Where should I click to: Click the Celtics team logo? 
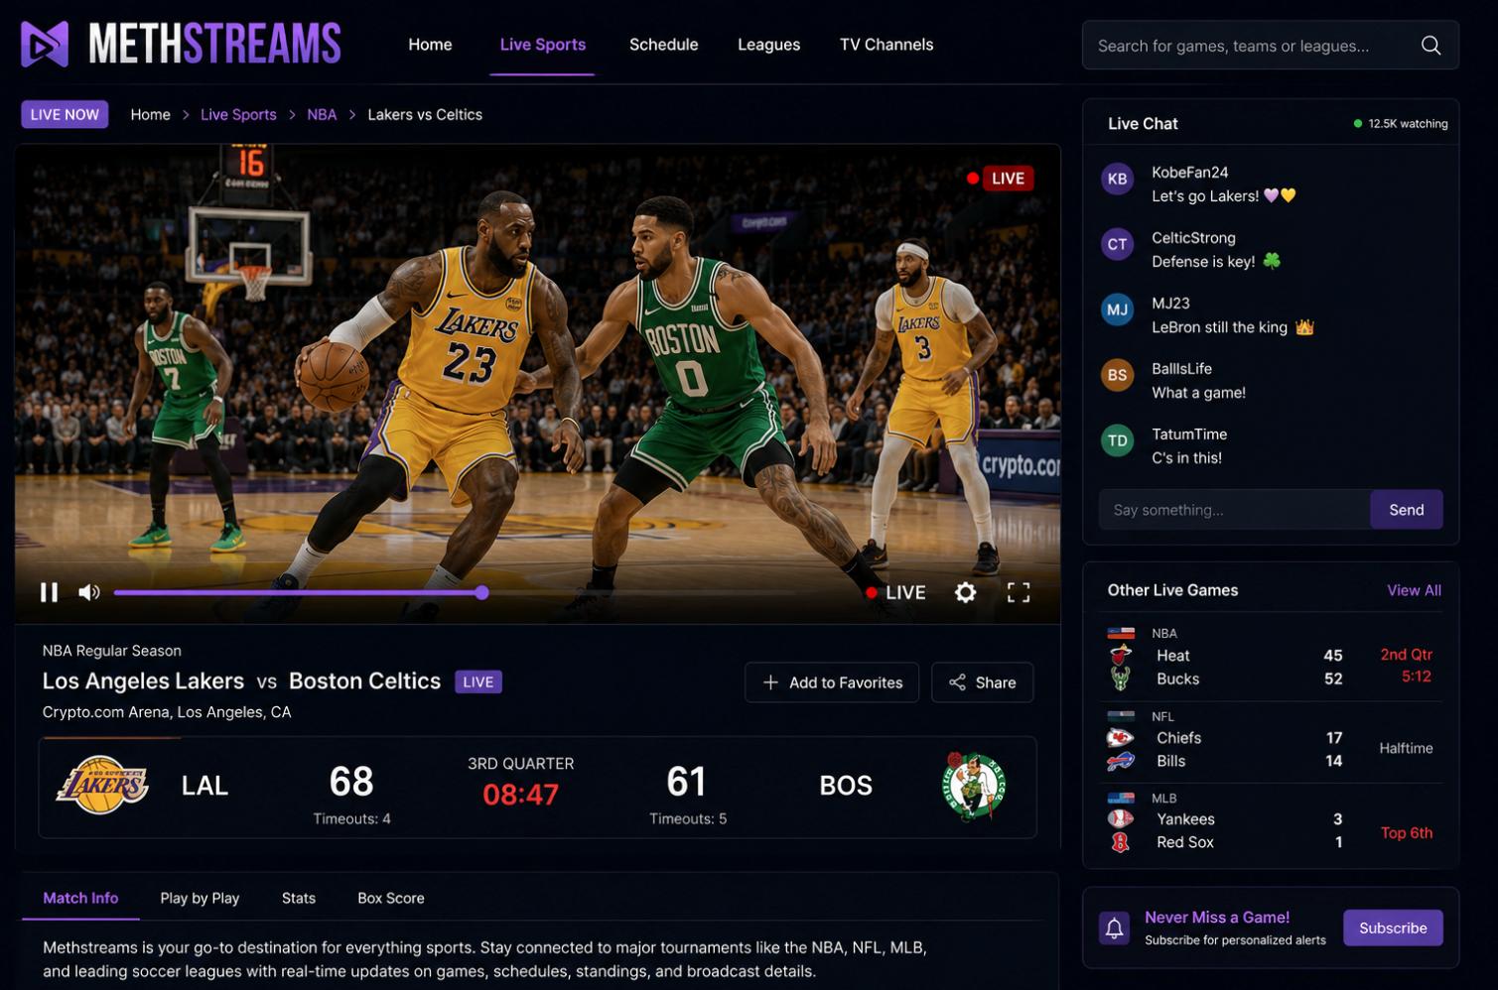pos(974,785)
